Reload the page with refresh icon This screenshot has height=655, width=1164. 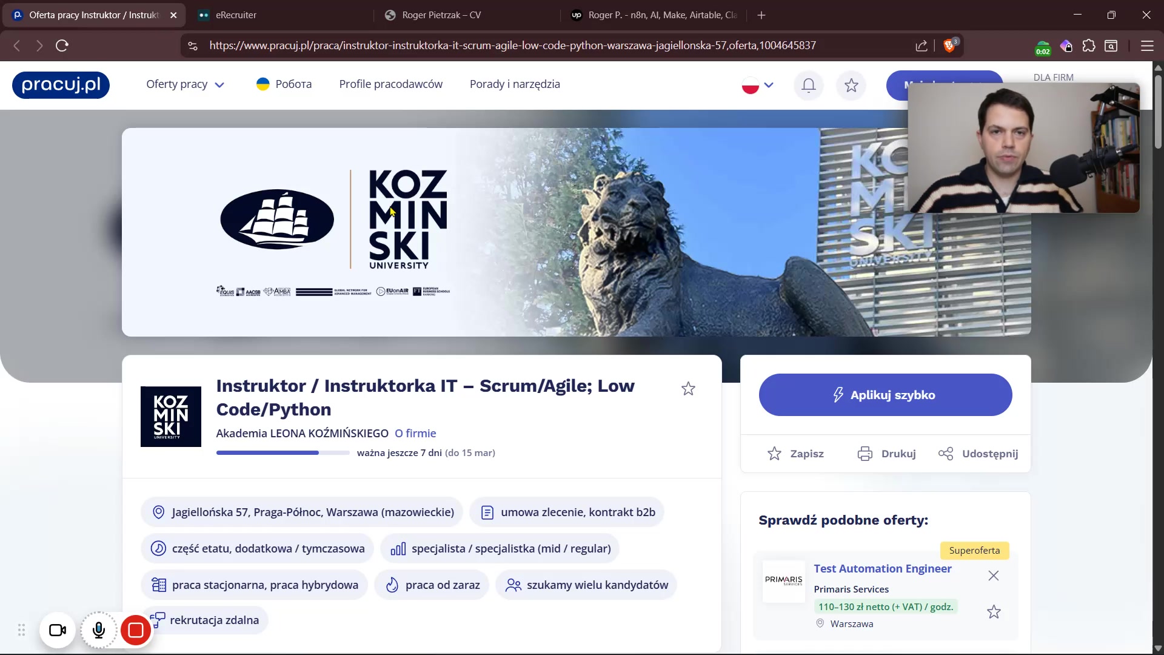tap(62, 46)
